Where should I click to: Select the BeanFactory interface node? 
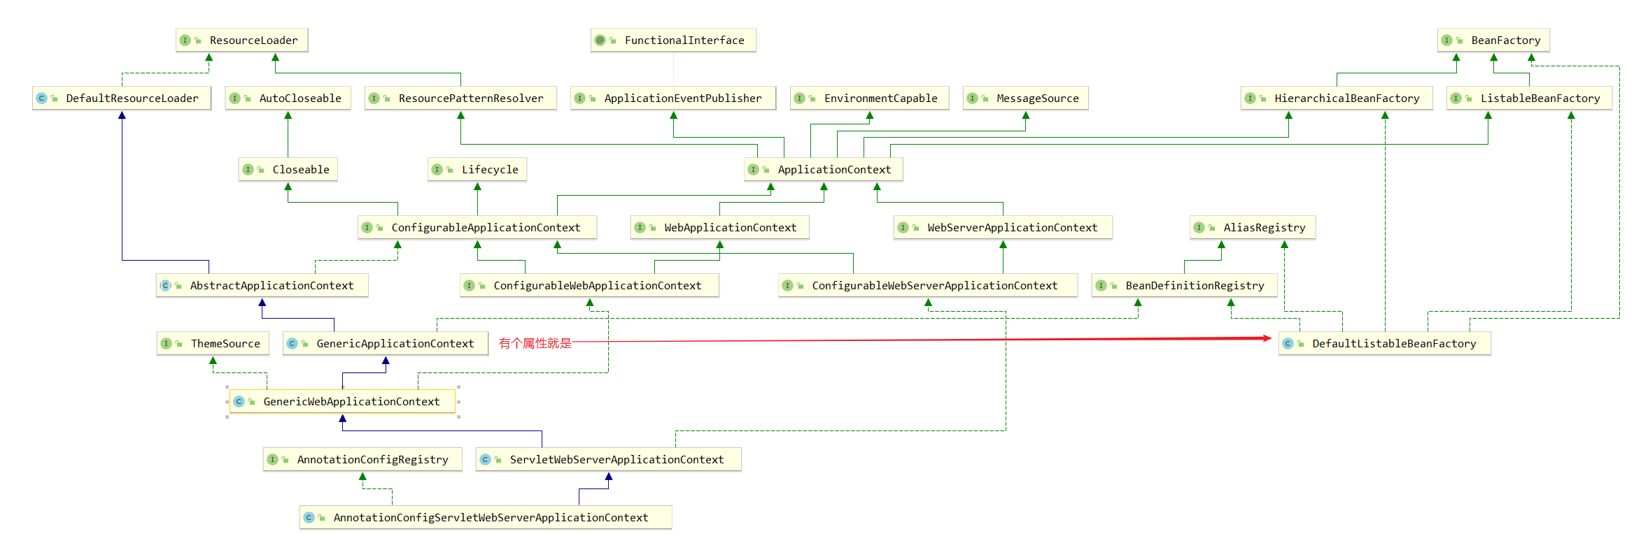[x=1493, y=41]
